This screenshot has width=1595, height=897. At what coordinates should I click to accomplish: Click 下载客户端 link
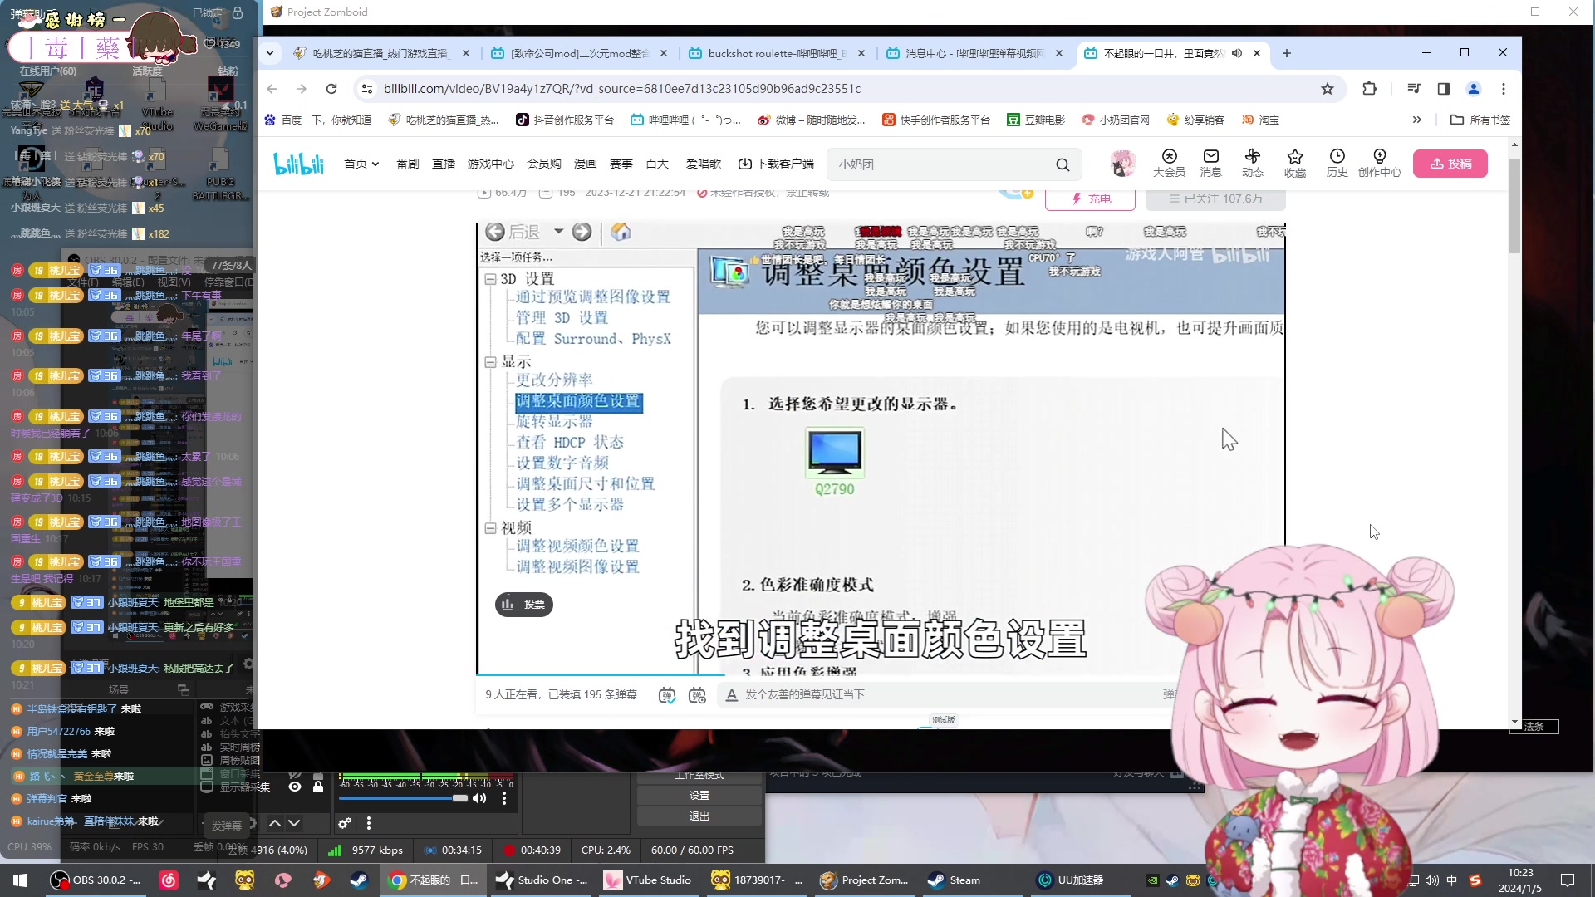[x=776, y=164]
